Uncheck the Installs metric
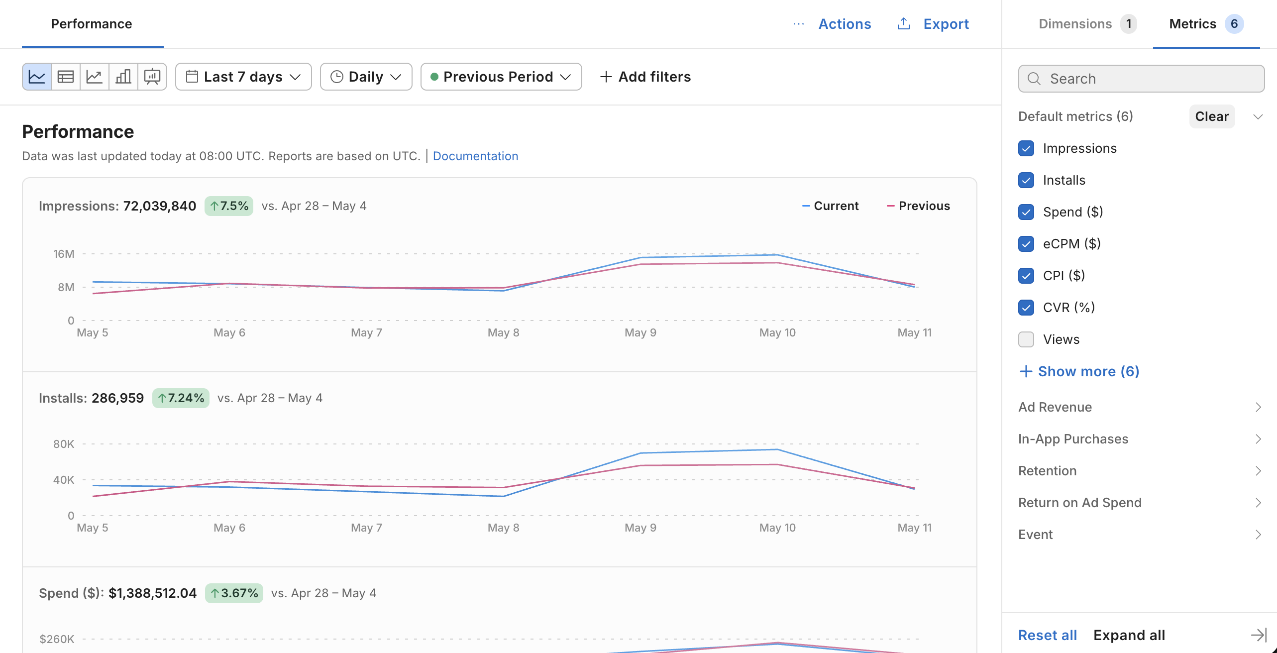Viewport: 1277px width, 653px height. pos(1026,180)
